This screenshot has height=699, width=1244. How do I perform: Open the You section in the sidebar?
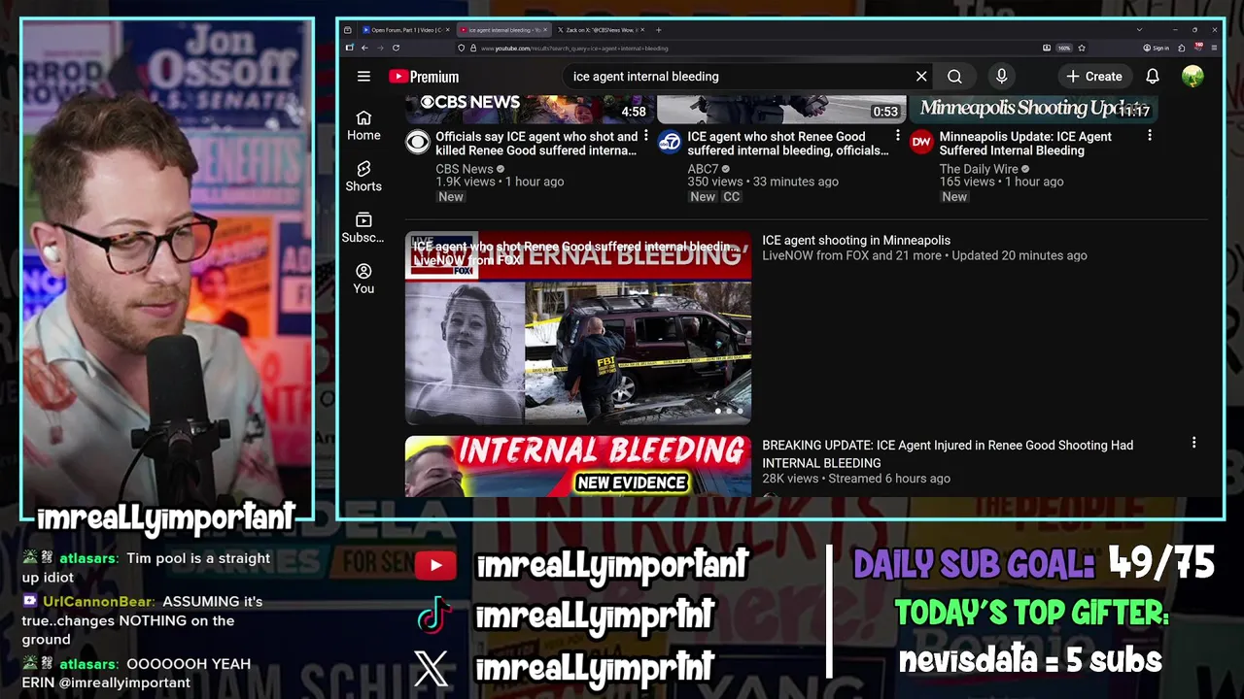(x=363, y=279)
